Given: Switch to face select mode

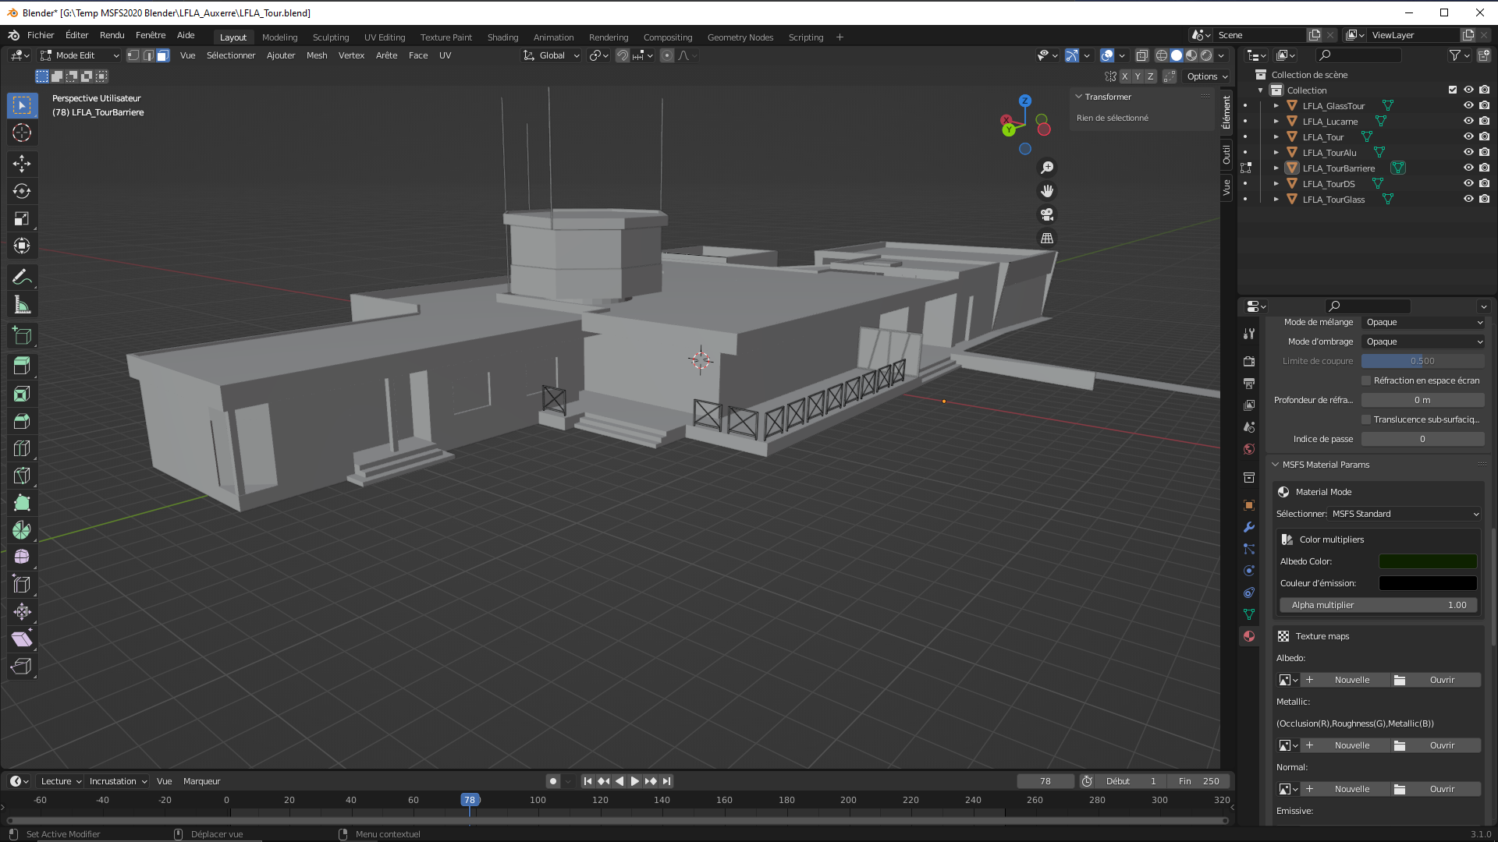Looking at the screenshot, I should (162, 55).
